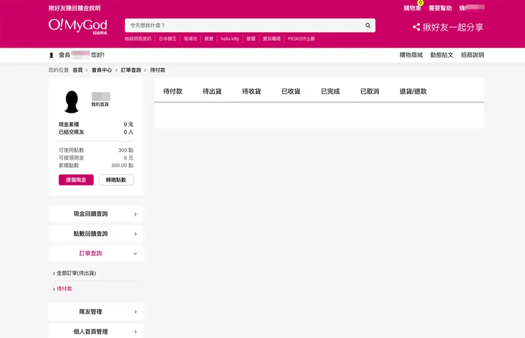Image resolution: width=525 pixels, height=338 pixels.
Task: Click the 訂單查詢 sidebar menu label
Action: (91, 254)
